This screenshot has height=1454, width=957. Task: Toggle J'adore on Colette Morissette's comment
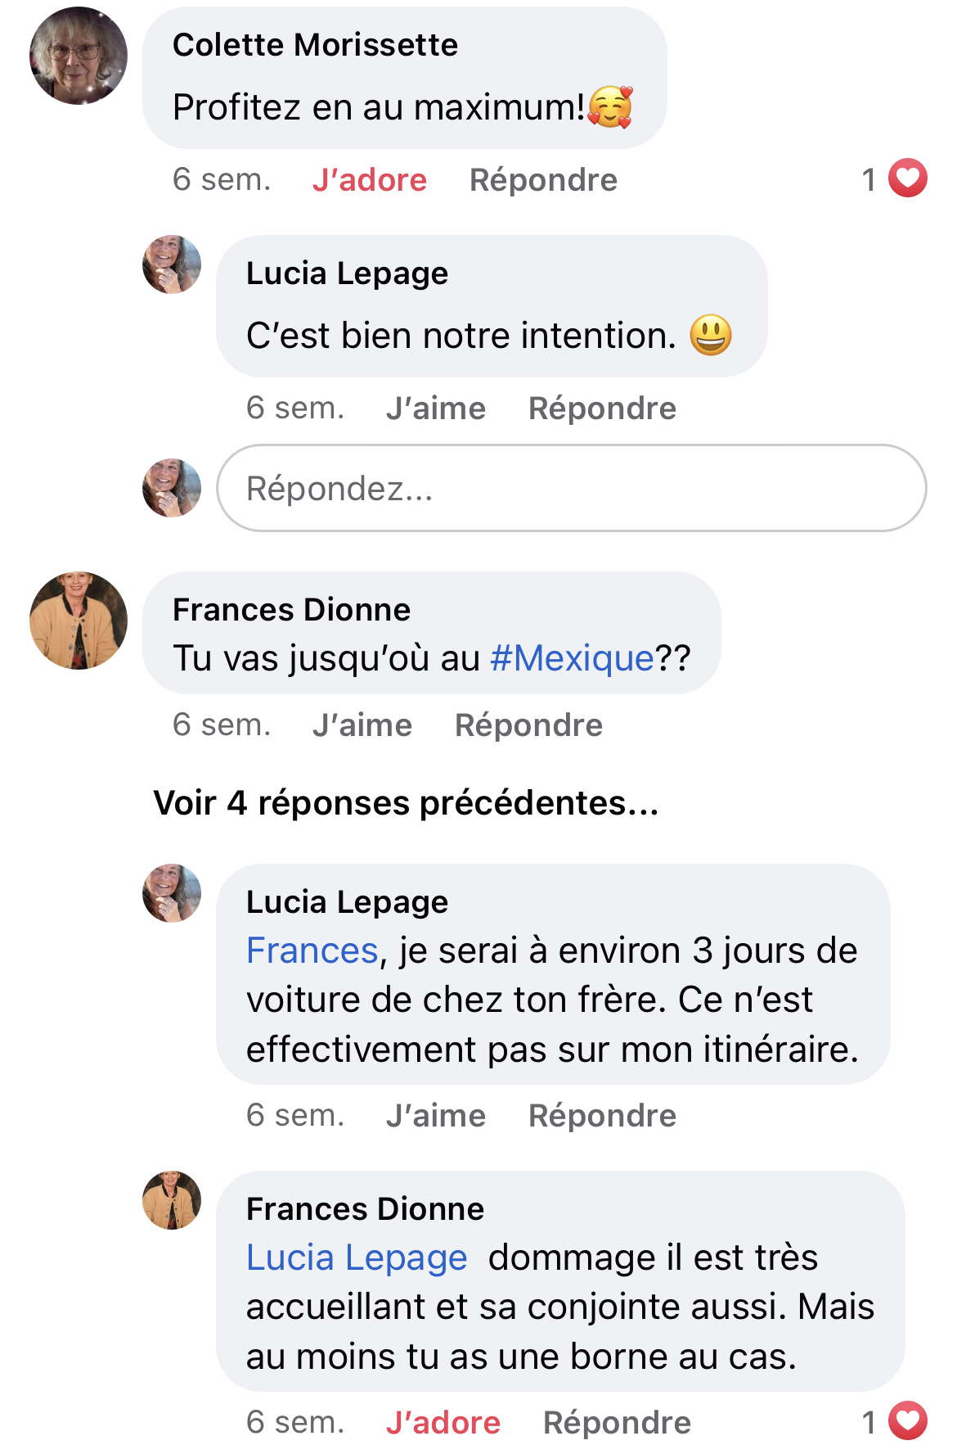pos(369,180)
